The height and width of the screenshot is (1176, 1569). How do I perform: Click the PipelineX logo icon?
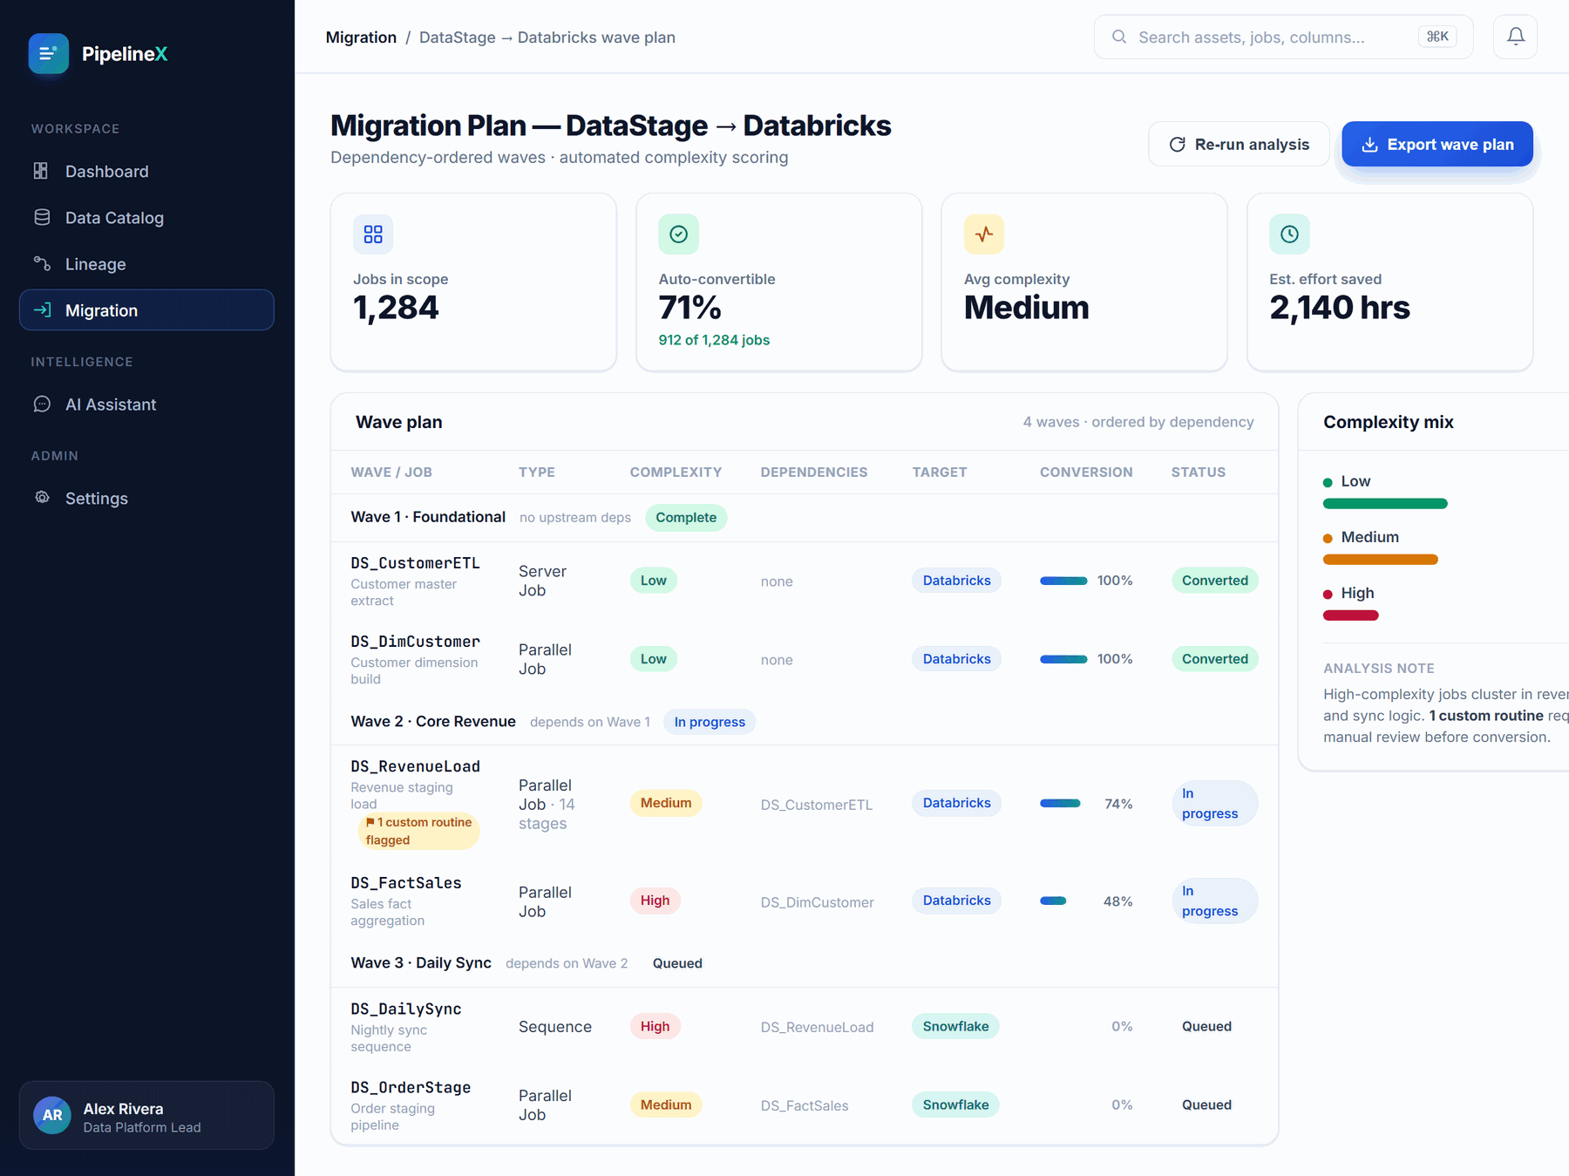(48, 53)
